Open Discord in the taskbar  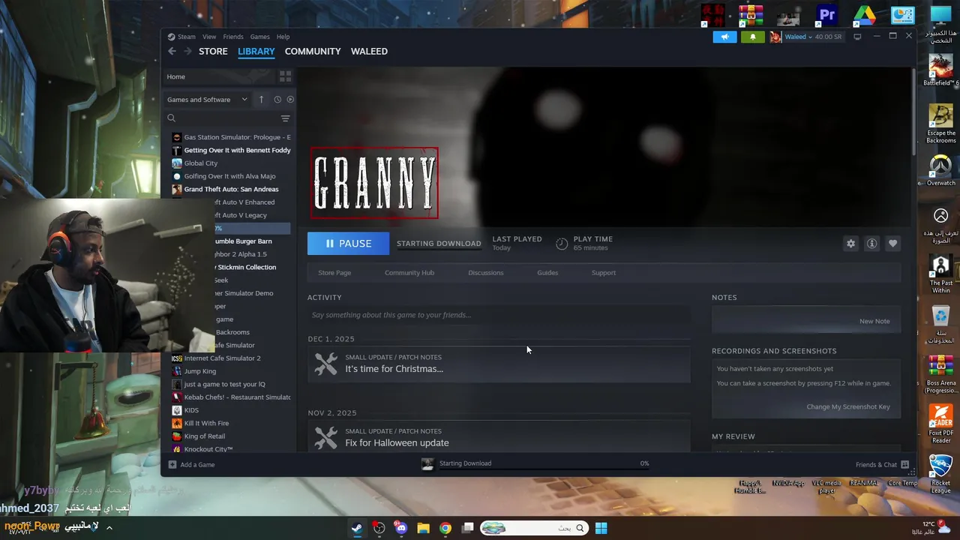(x=401, y=528)
